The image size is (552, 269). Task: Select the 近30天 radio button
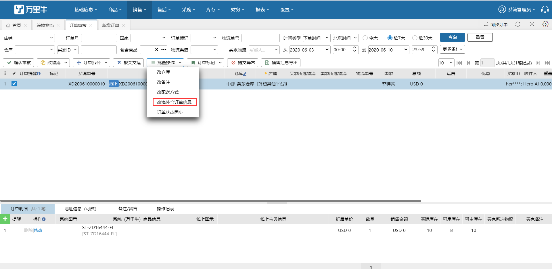pyautogui.click(x=415, y=38)
